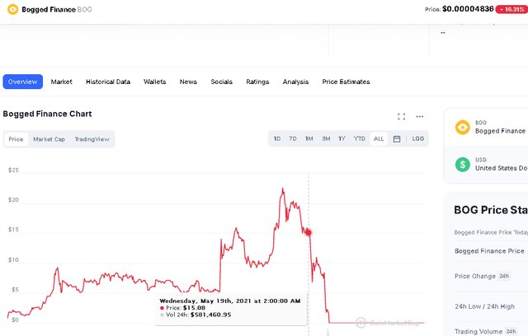Click the Bogged Finance logo in header
Screen dimensions: 528x336
point(13,9)
